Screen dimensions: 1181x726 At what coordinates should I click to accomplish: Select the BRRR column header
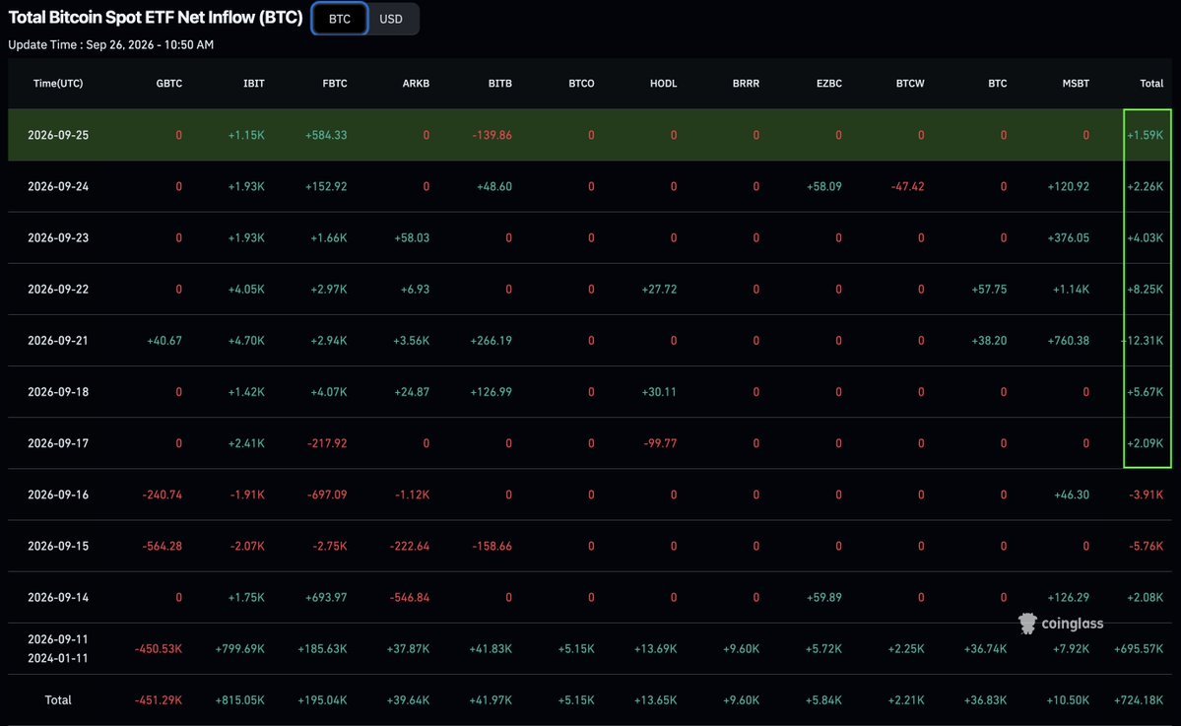746,84
